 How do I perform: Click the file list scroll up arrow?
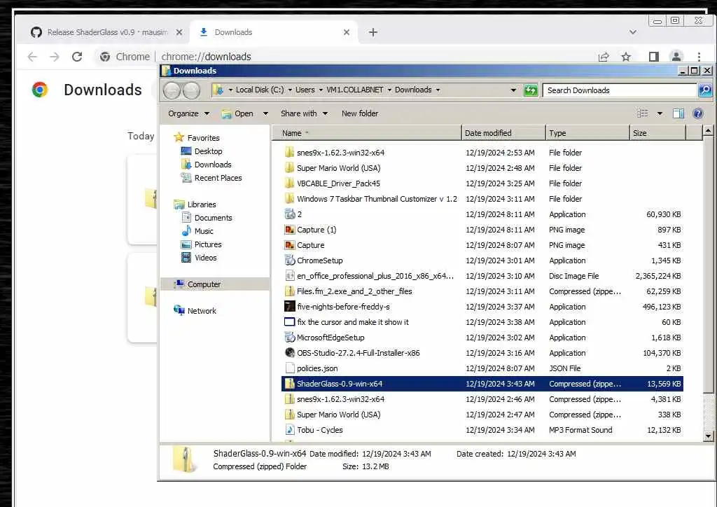pos(708,131)
